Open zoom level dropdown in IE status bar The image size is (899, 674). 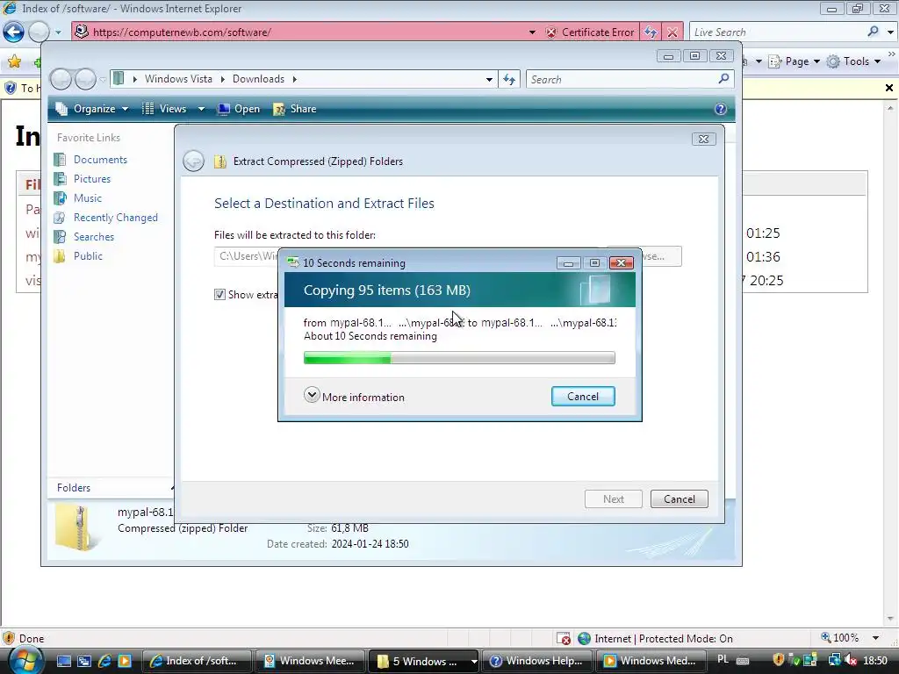(875, 638)
